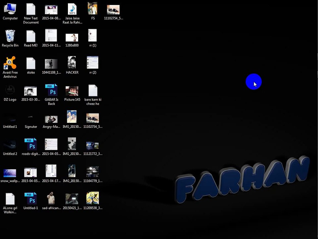Select the 11121772_3... image file

click(93, 149)
